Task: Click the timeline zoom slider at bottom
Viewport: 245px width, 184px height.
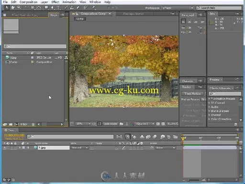Action: point(194,180)
